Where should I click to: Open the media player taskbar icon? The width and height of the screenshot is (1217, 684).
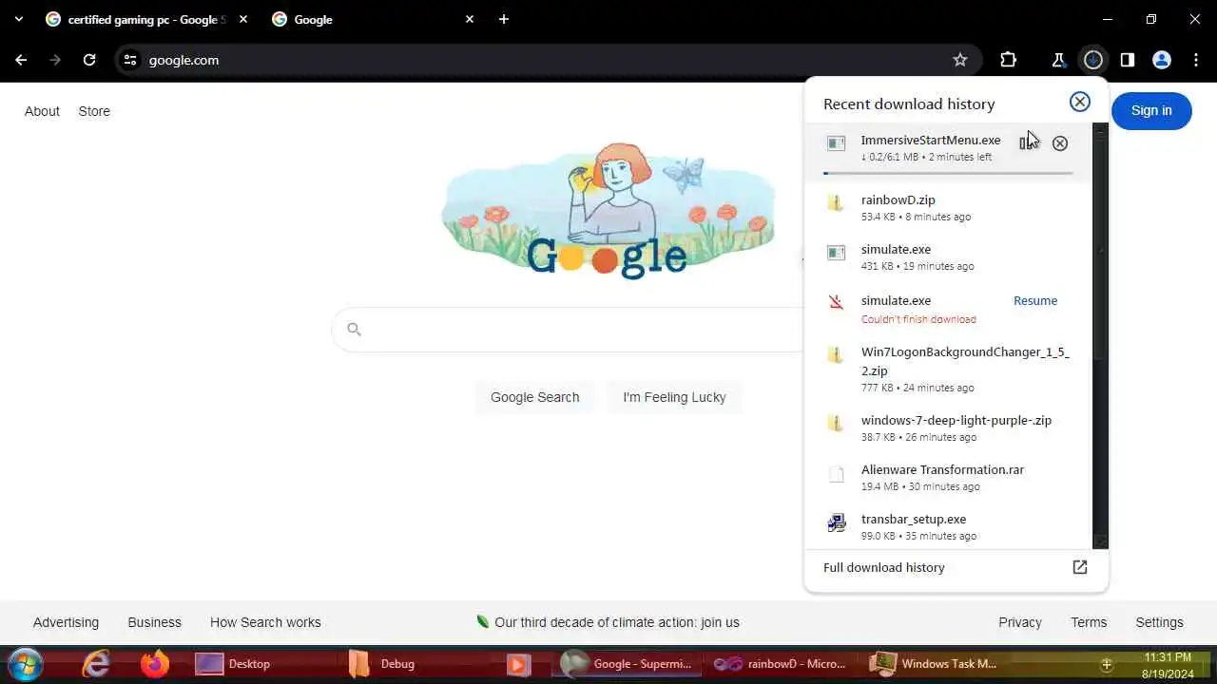tap(518, 663)
